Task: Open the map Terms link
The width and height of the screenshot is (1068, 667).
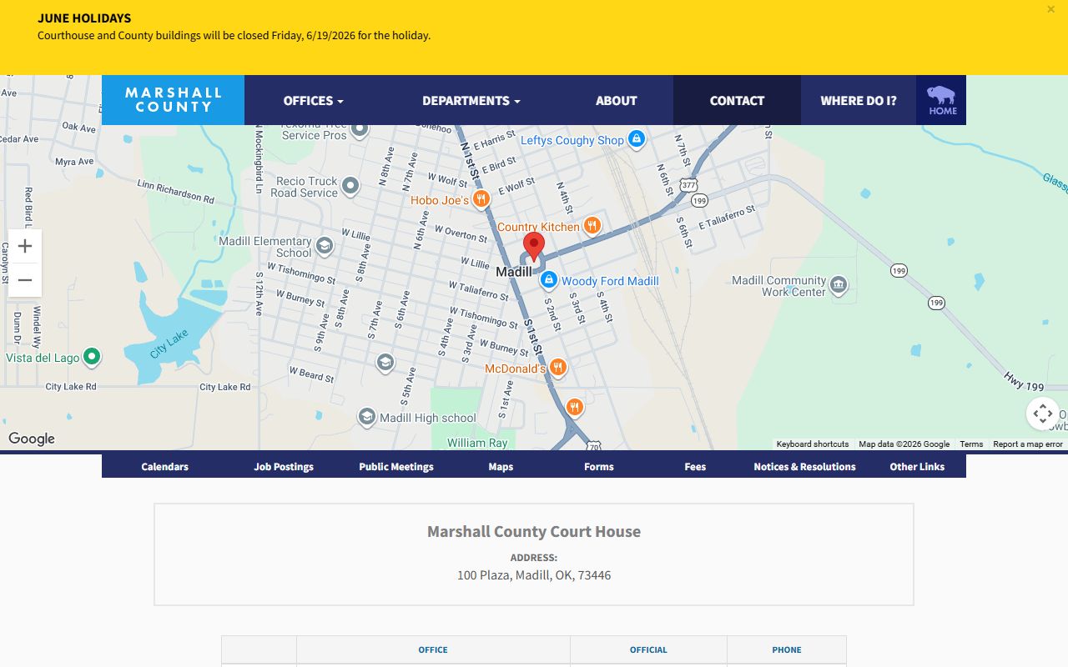Action: (971, 444)
